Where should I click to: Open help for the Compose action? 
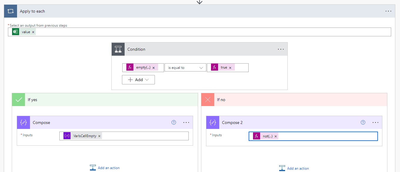(174, 122)
